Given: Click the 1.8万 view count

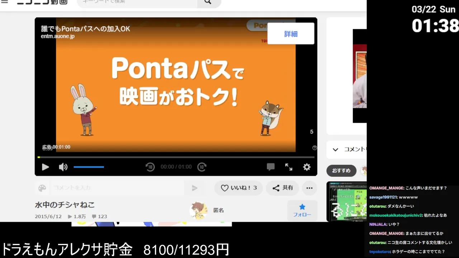Looking at the screenshot, I should coord(77,216).
